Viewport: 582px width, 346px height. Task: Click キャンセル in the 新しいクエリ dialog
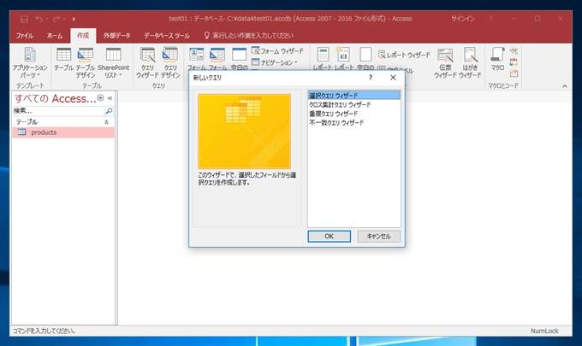click(379, 237)
